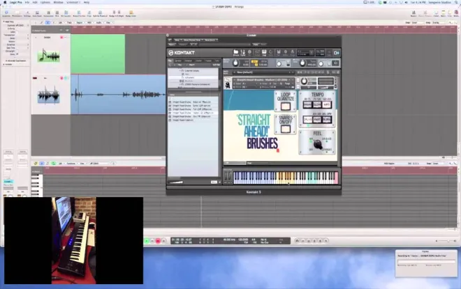The width and height of the screenshot is (461, 289).
Task: Toggle record-enable on the first track
Action: click(x=61, y=37)
